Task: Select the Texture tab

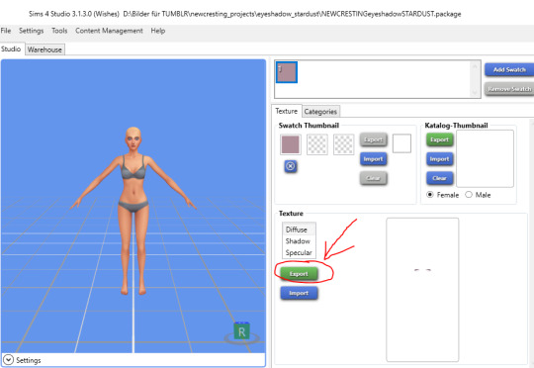Action: (x=287, y=111)
